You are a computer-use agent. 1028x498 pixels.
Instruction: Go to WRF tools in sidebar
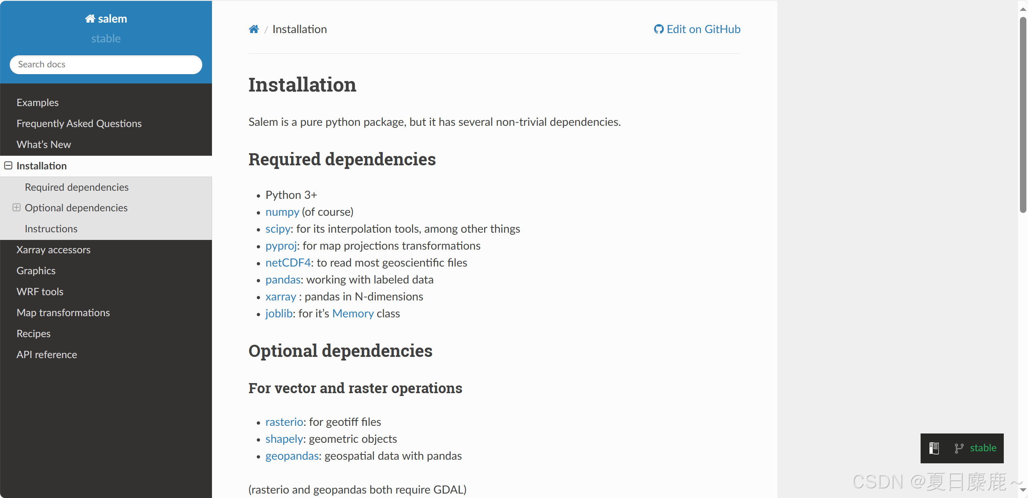(x=40, y=292)
